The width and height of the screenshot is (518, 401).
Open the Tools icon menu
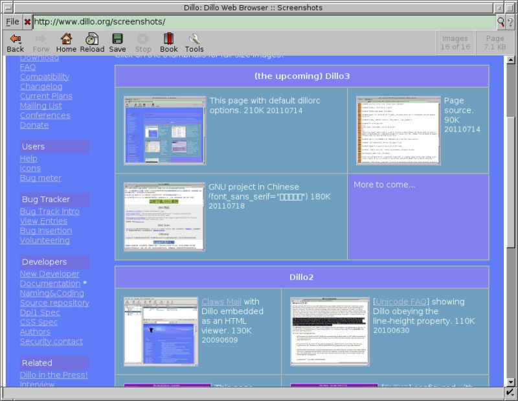pyautogui.click(x=194, y=41)
